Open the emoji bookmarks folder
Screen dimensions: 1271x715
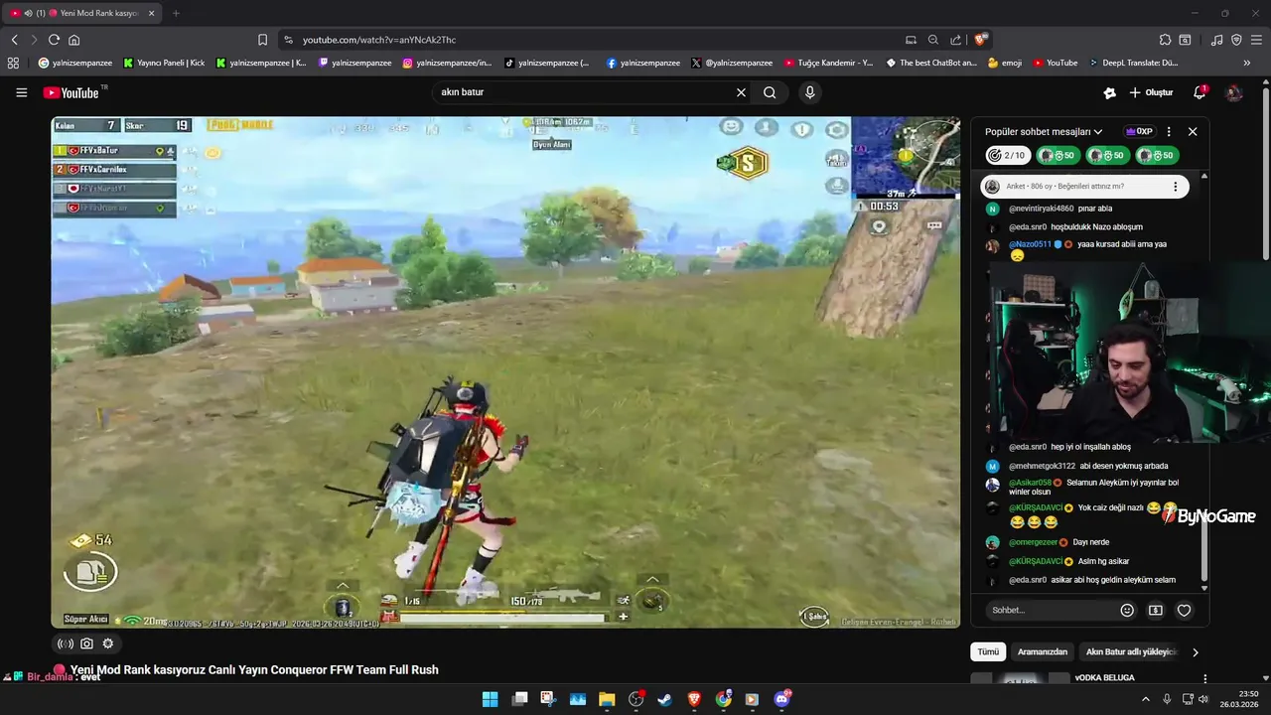(1005, 63)
